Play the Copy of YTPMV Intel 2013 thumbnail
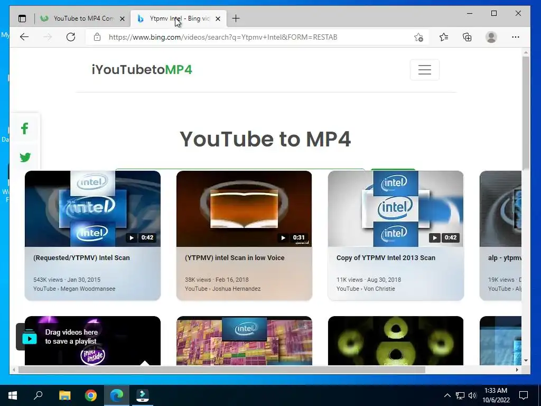This screenshot has width=541, height=406. point(396,208)
